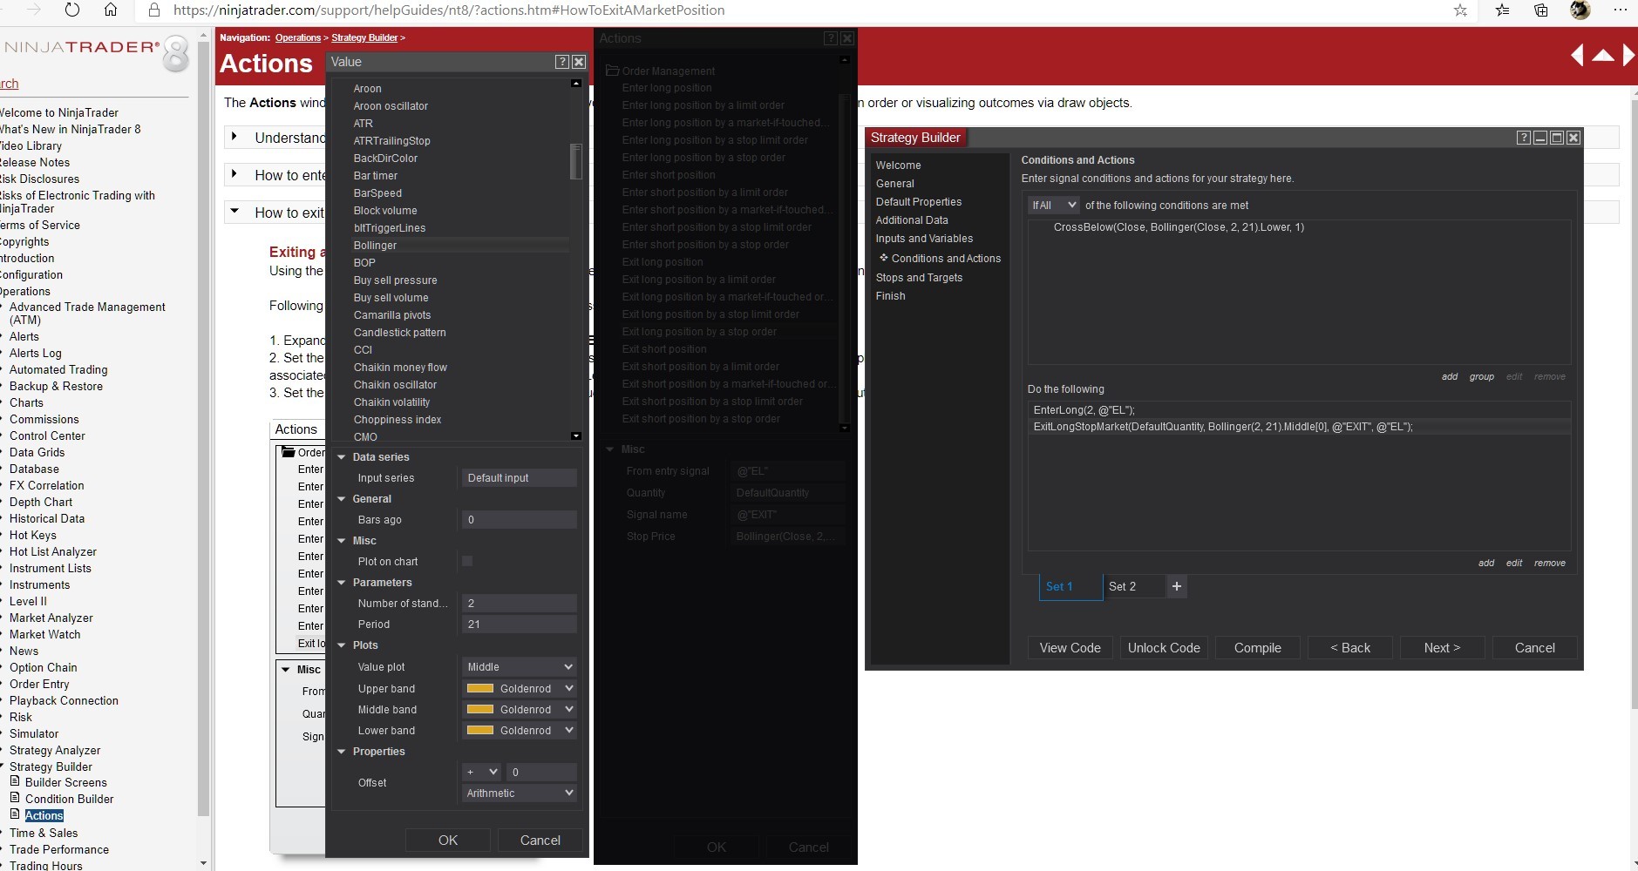The height and width of the screenshot is (871, 1638).
Task: Switch to the Set 2 tab
Action: click(x=1133, y=586)
